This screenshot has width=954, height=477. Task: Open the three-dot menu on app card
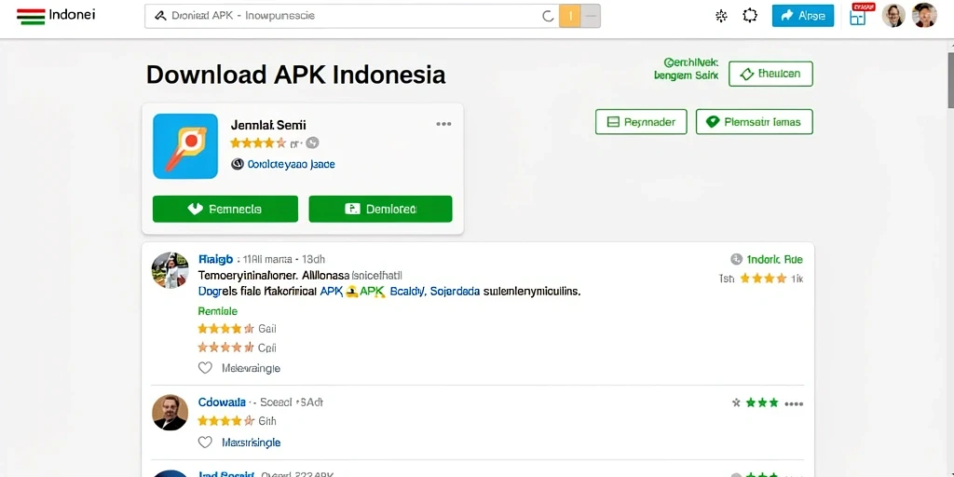(443, 124)
